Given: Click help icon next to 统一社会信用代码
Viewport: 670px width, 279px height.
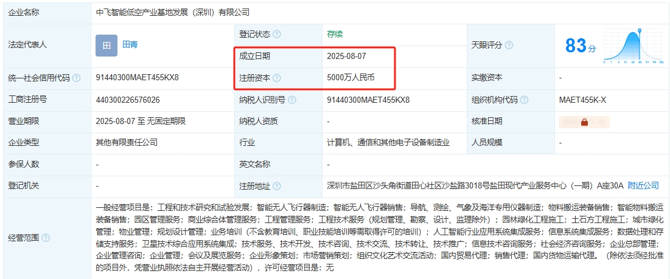Looking at the screenshot, I should tap(77, 78).
